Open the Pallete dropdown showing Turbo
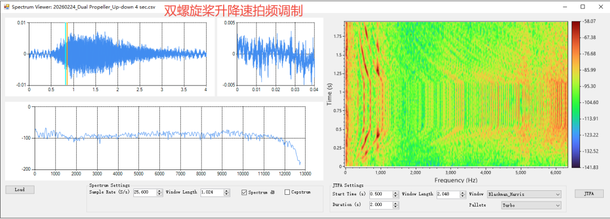The width and height of the screenshot is (610, 219). [531, 205]
